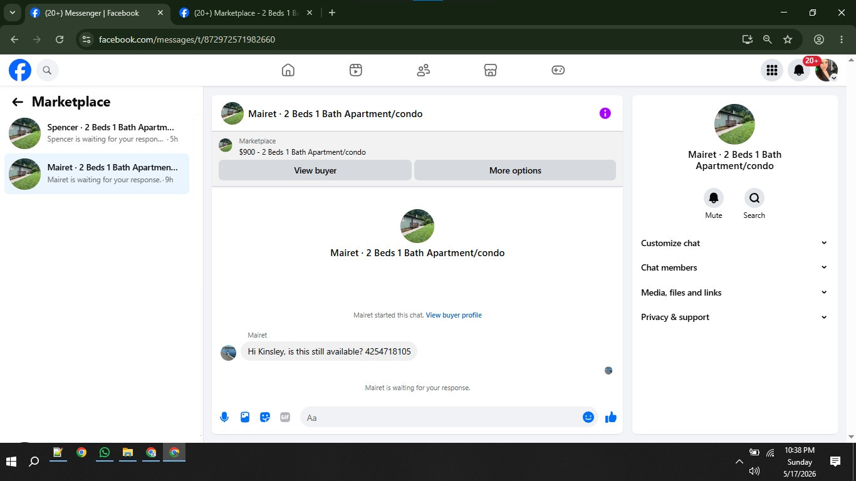Click the message bubble from Mairet
Image resolution: width=856 pixels, height=481 pixels.
point(329,351)
